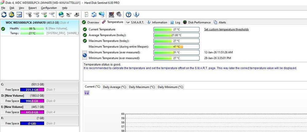
Task: Click the disk with magnifying glass icon
Action: pyautogui.click(x=52, y=14)
